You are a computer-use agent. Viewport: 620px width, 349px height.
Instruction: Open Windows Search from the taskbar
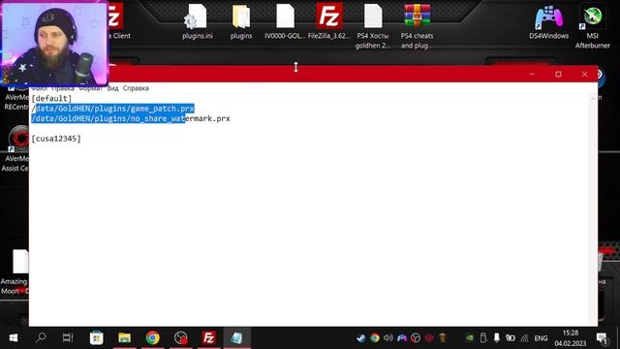pyautogui.click(x=41, y=338)
